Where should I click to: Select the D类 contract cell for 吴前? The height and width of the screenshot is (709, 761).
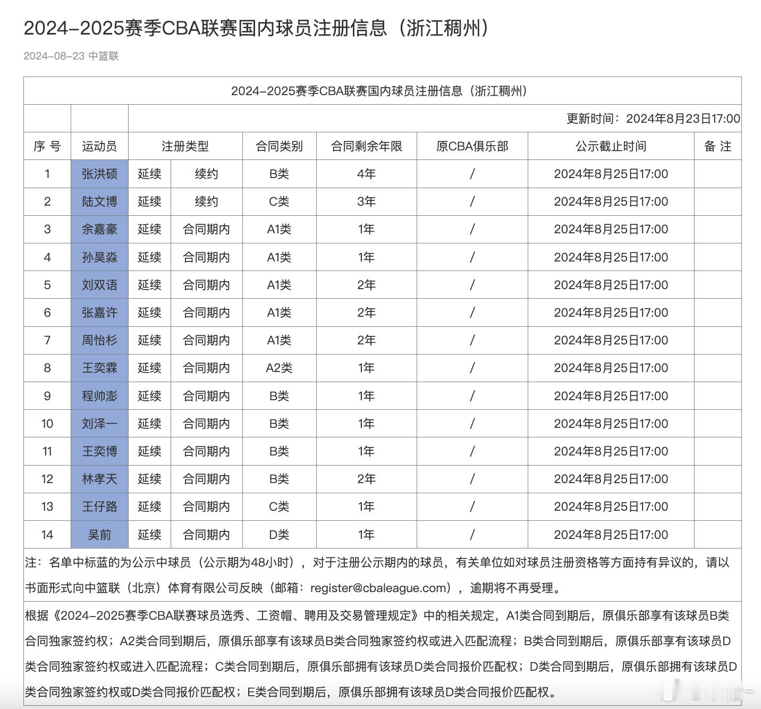point(278,535)
